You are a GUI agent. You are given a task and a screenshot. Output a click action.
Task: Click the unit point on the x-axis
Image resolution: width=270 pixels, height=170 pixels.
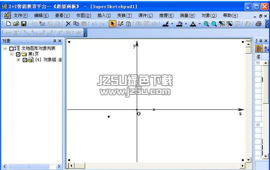coord(154,109)
